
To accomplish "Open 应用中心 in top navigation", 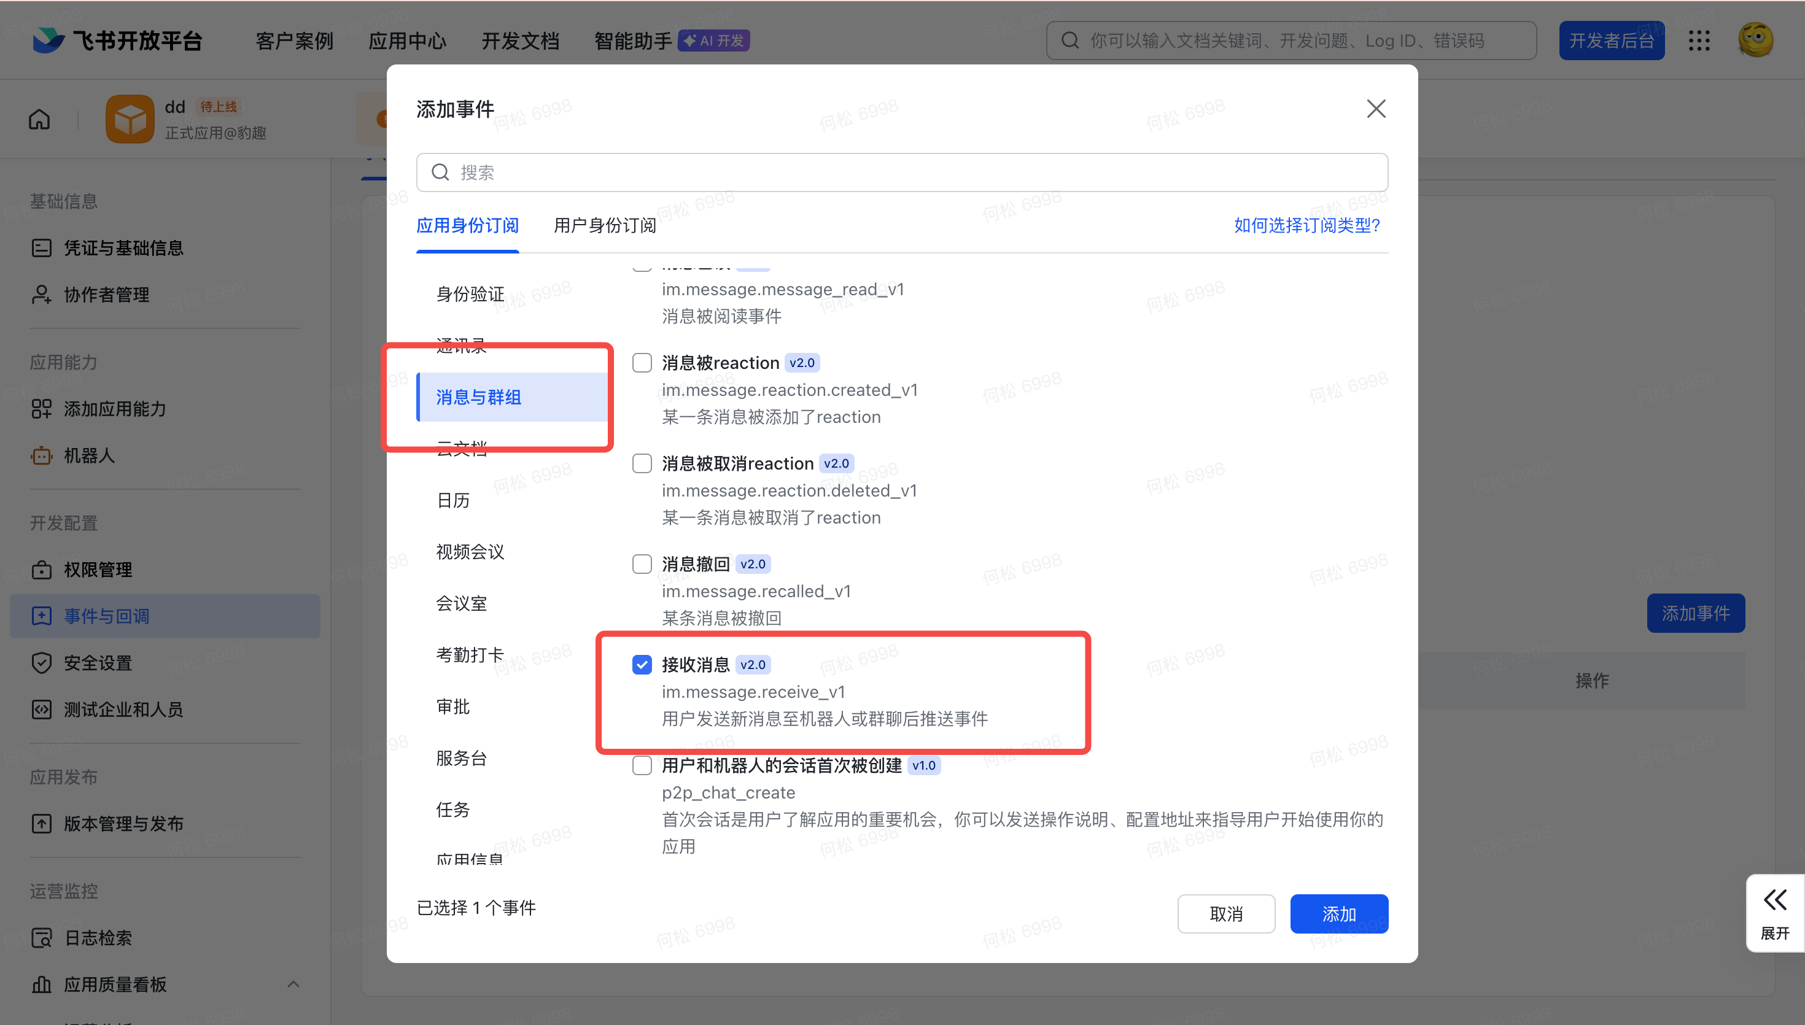I will (407, 41).
